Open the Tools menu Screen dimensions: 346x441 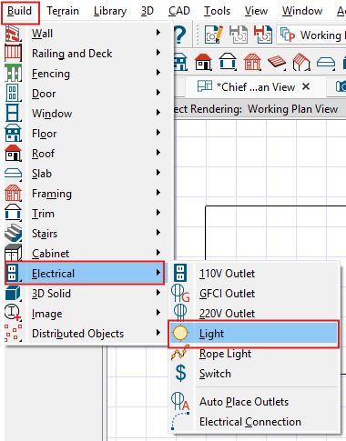[217, 11]
